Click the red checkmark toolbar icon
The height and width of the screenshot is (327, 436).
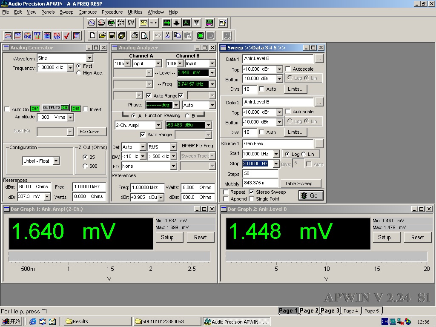(x=66, y=36)
